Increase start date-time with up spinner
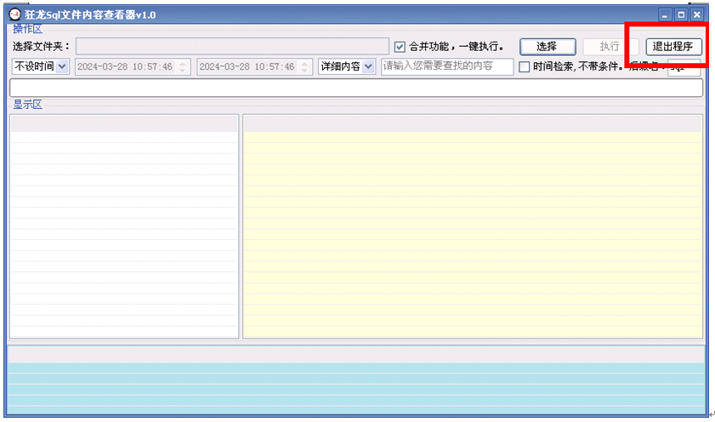Image resolution: width=715 pixels, height=422 pixels. click(183, 64)
